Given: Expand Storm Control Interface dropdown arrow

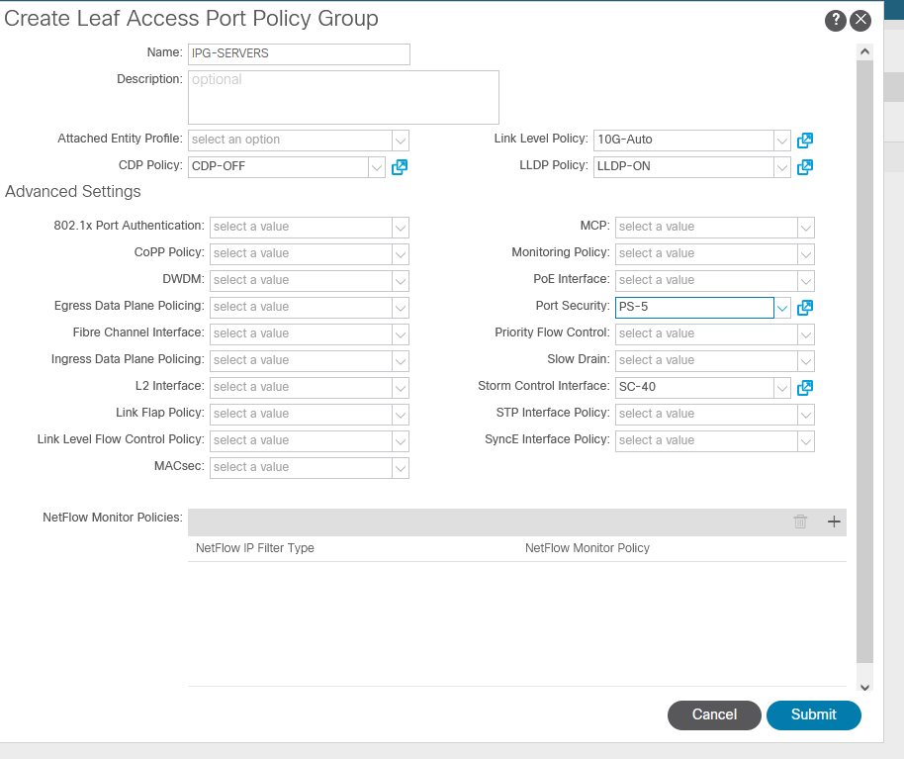Looking at the screenshot, I should pos(781,388).
